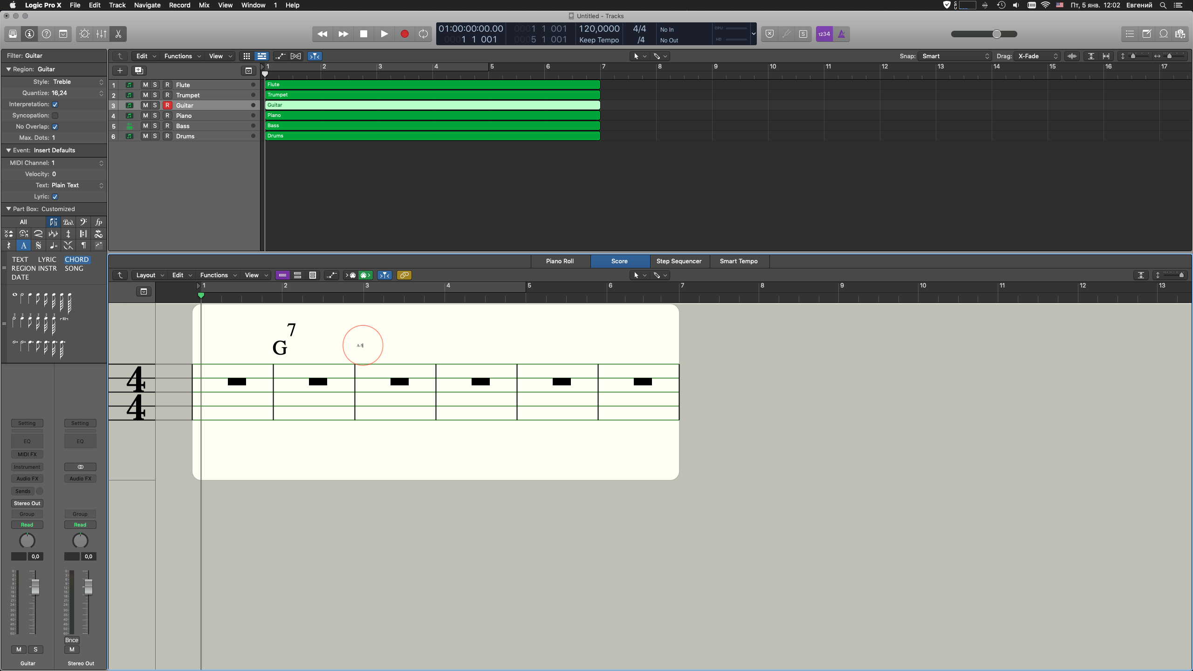The image size is (1193, 671).
Task: Mute the Trumpet track
Action: click(145, 95)
